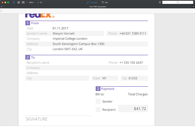Close the 'Your PDF document' tab

[x=2, y=7]
